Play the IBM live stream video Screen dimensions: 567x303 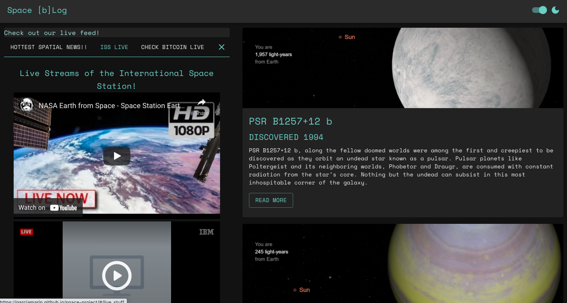[x=117, y=276]
